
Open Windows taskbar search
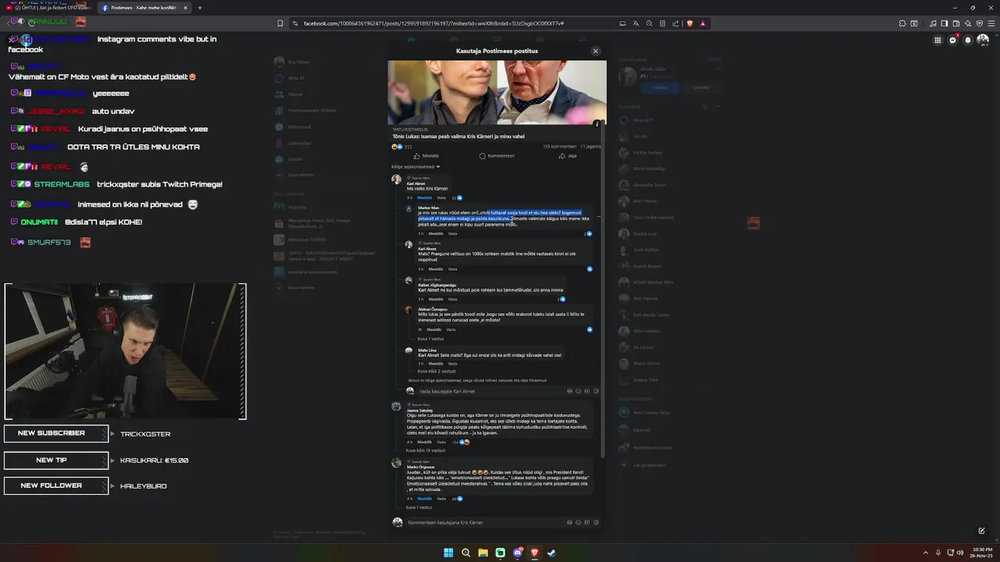pos(466,553)
